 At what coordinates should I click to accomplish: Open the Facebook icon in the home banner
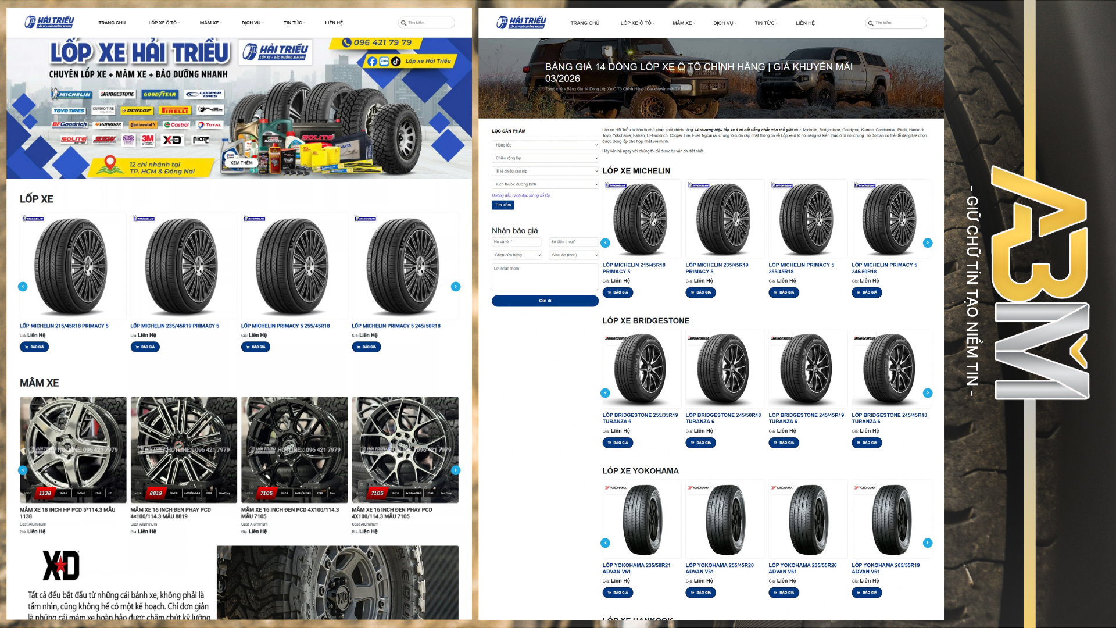point(373,61)
